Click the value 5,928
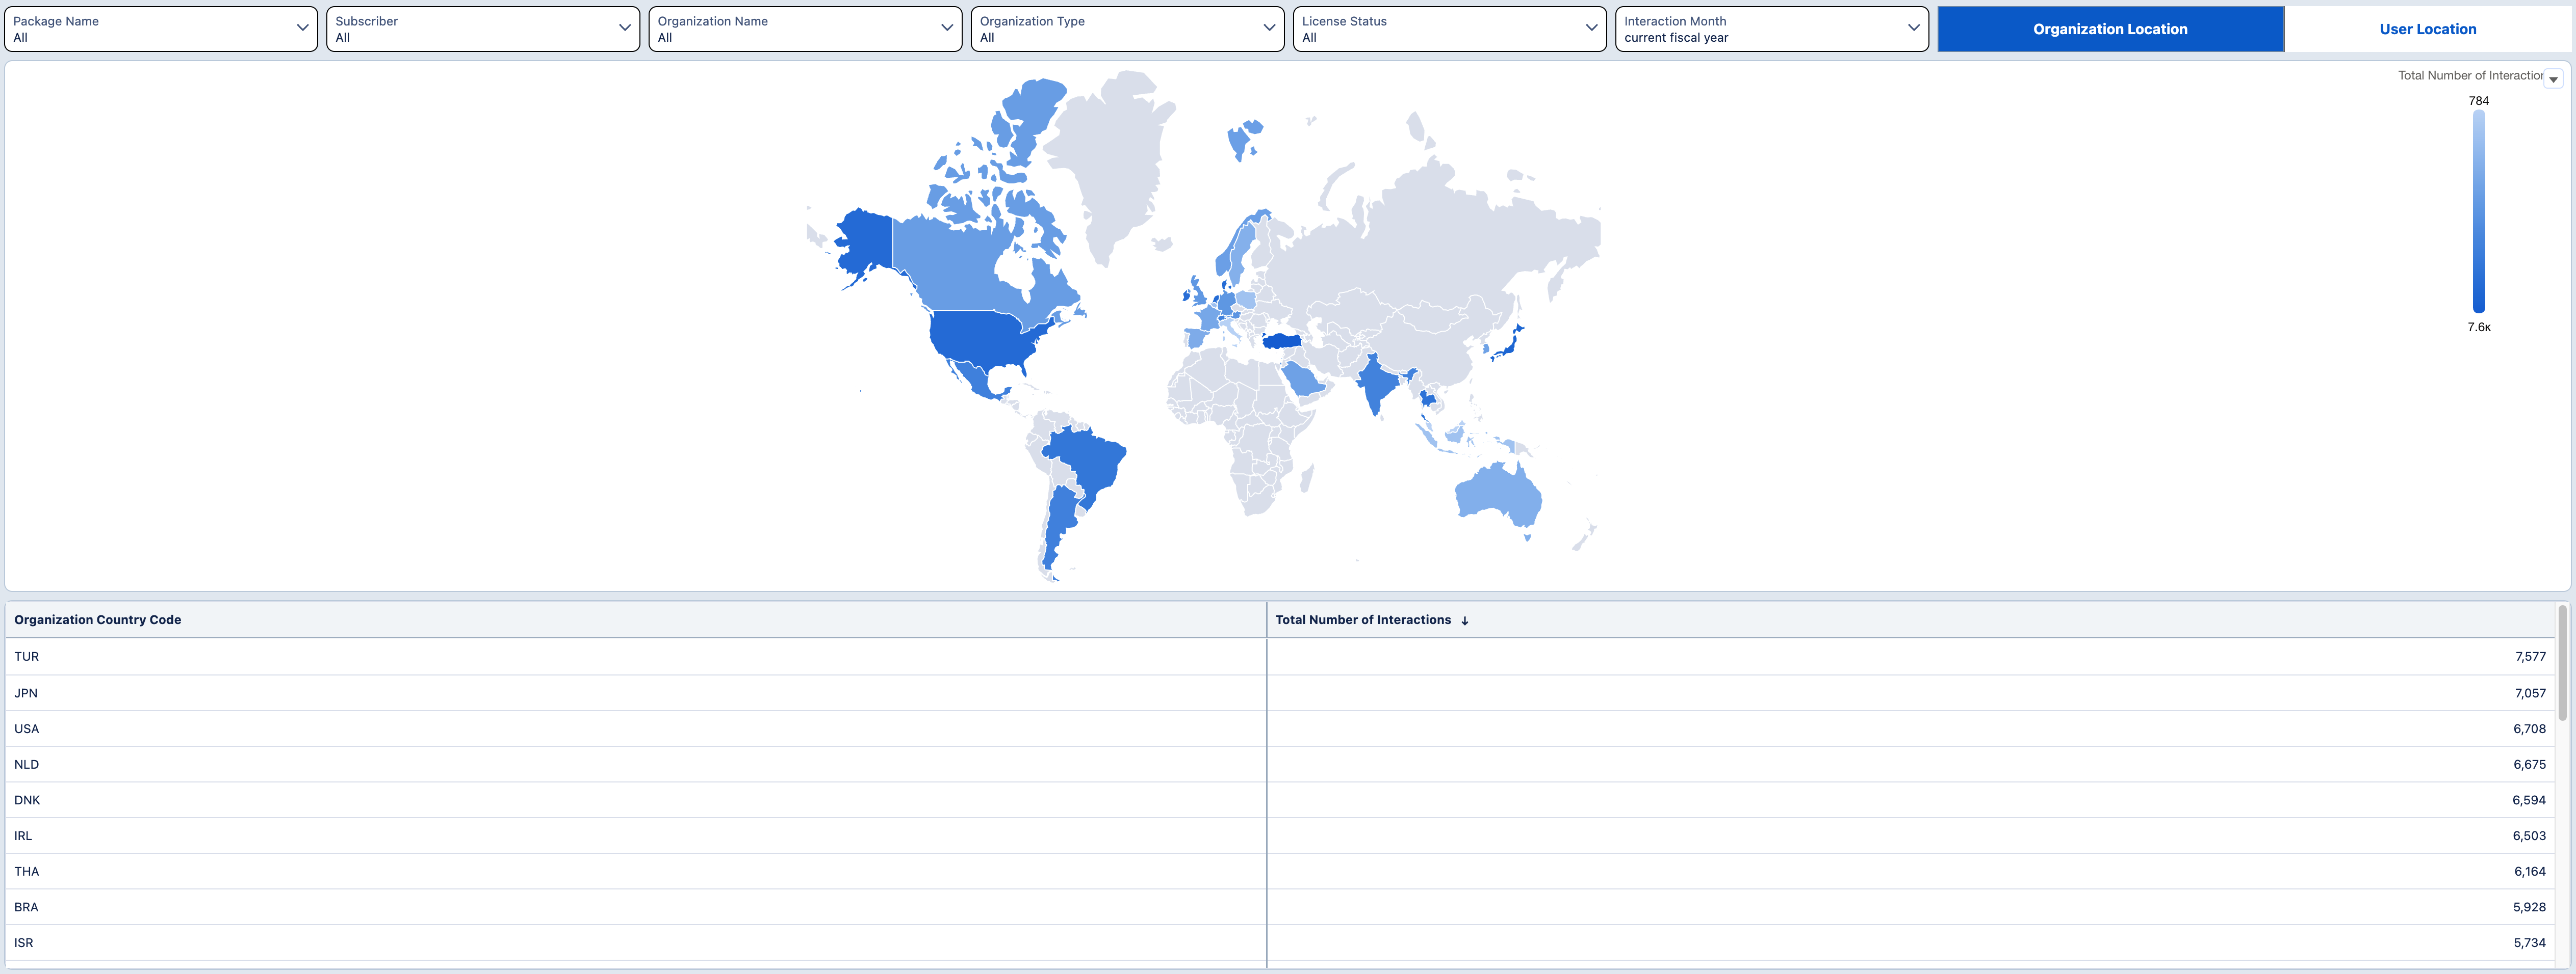 [2529, 907]
